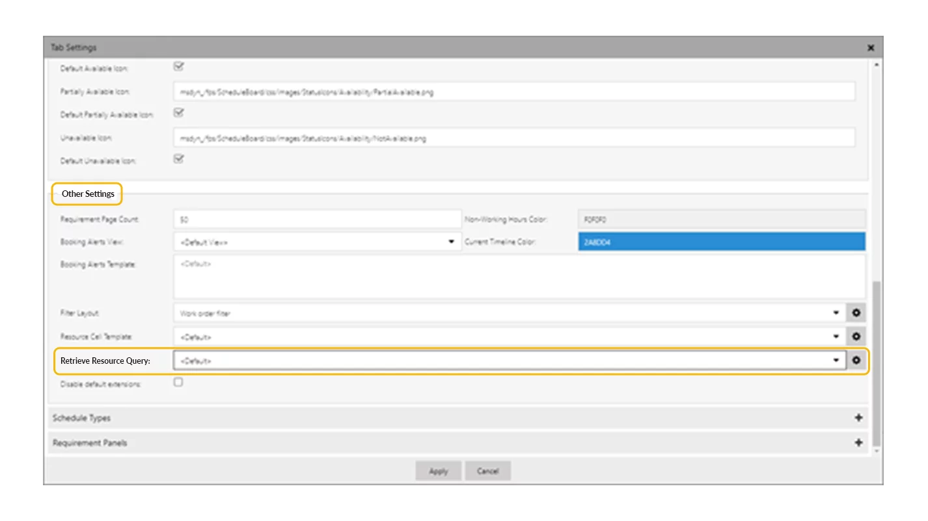Screen dimensions: 928x521
Task: Select the Current Timeline Color blue swatch
Action: pyautogui.click(x=722, y=242)
